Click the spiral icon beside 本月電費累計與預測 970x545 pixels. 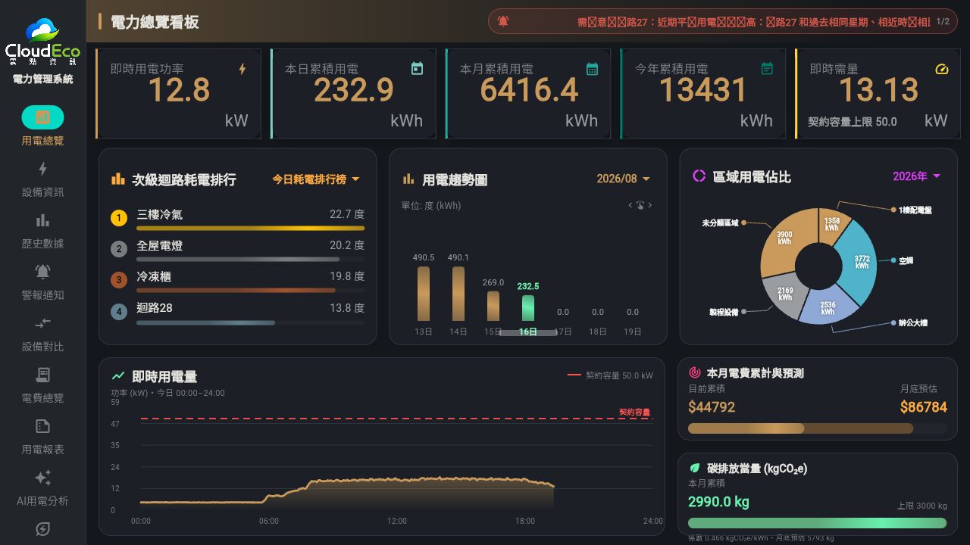point(695,372)
